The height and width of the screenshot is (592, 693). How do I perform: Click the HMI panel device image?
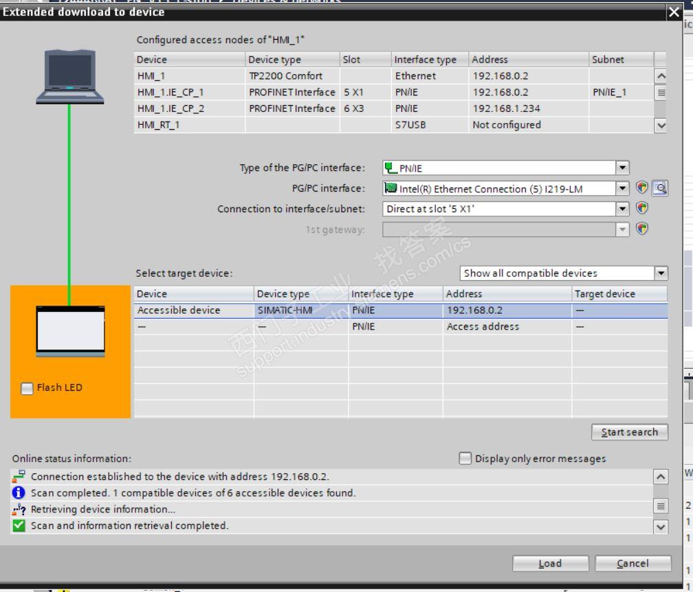[x=70, y=331]
